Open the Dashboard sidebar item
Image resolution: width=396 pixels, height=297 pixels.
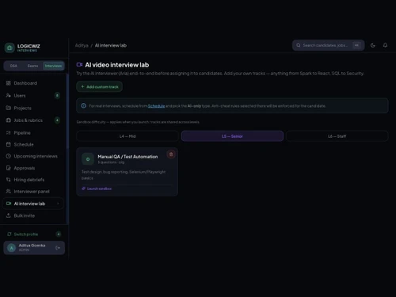coord(33,83)
